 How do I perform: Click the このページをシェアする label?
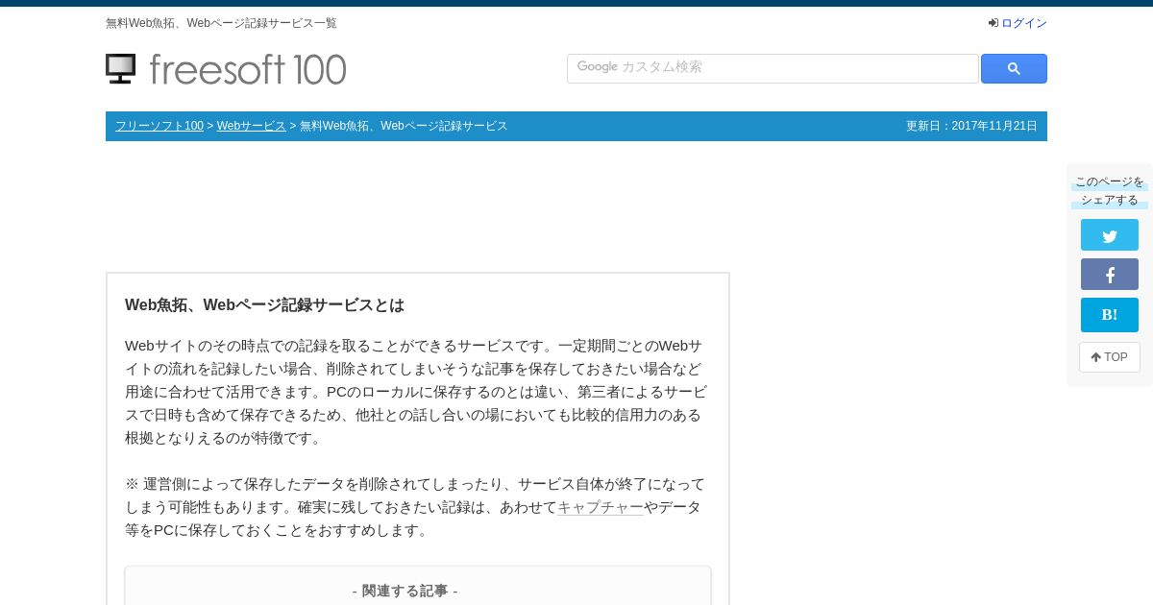click(x=1110, y=190)
